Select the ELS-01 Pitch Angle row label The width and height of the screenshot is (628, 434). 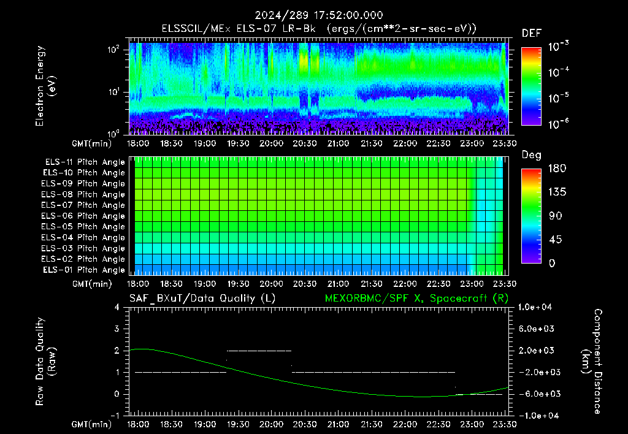(84, 270)
